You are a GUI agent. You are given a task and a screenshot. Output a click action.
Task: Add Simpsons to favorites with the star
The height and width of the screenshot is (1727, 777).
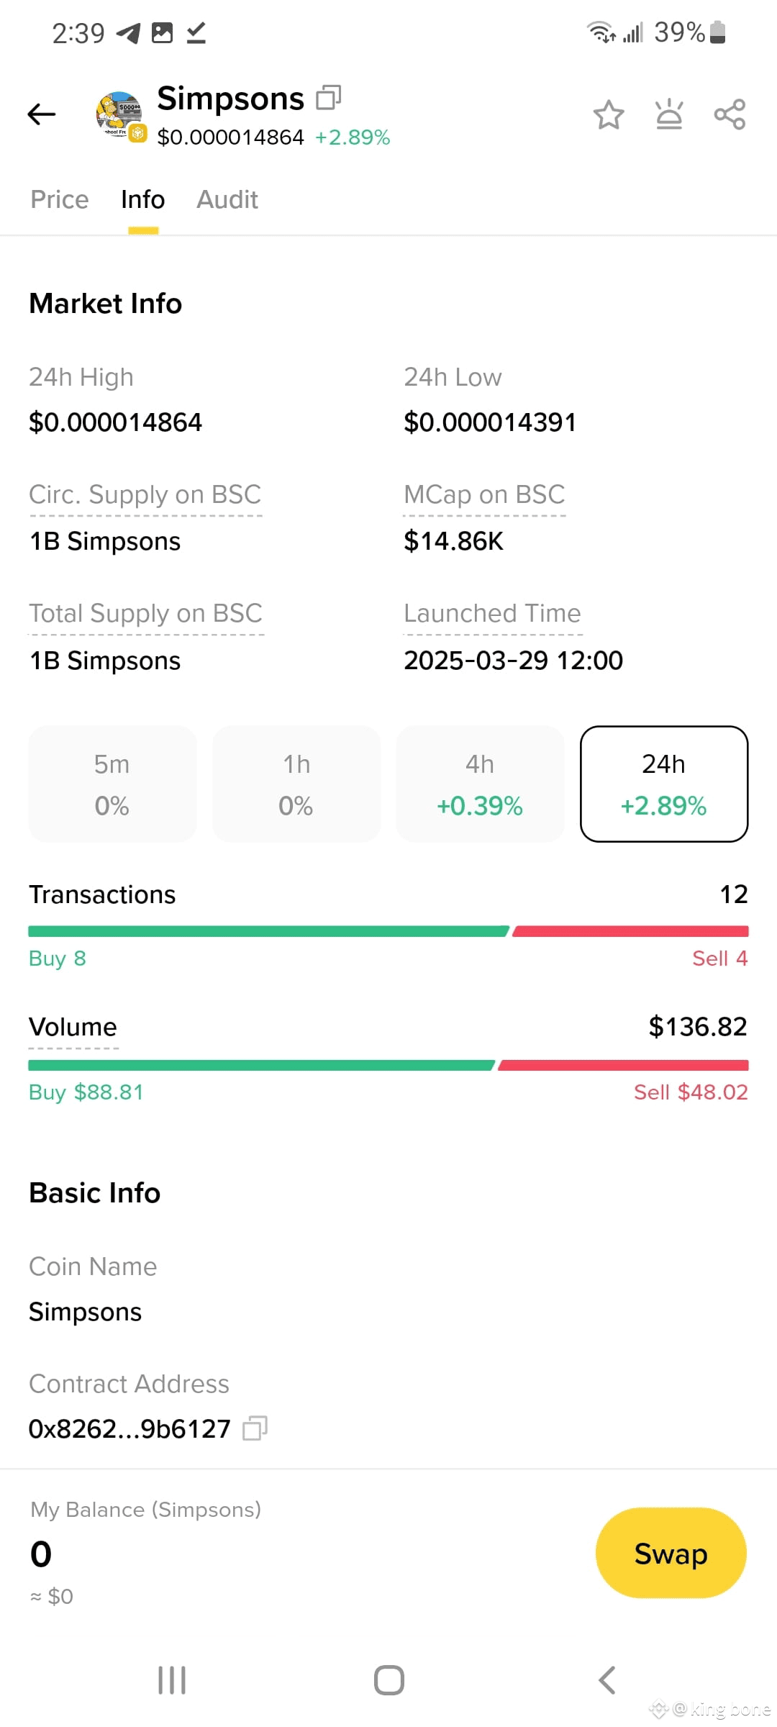coord(609,114)
